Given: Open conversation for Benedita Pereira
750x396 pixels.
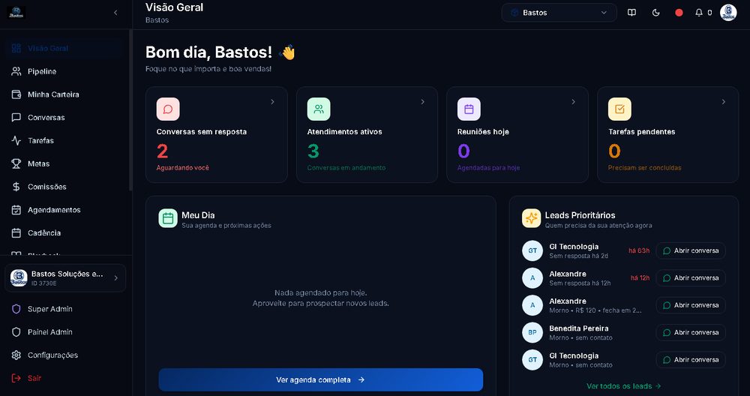Looking at the screenshot, I should (691, 332).
